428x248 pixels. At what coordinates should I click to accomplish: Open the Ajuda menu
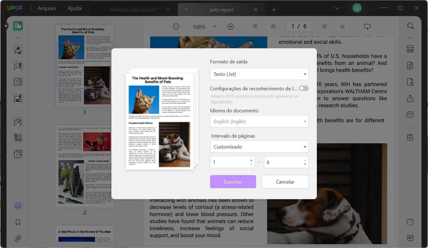click(x=74, y=8)
